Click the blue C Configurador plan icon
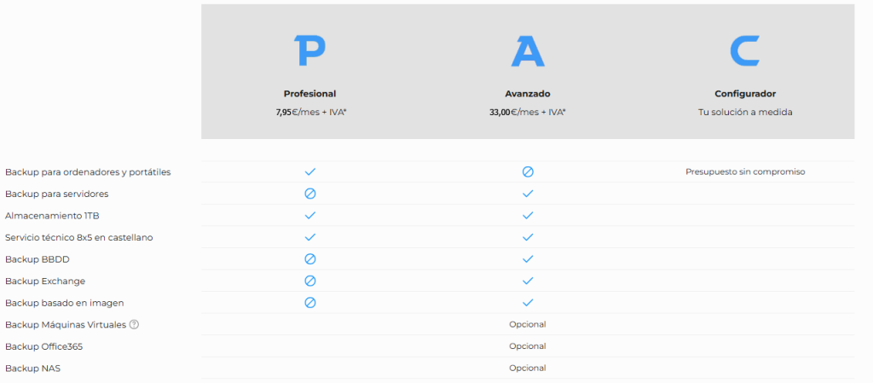 [745, 50]
